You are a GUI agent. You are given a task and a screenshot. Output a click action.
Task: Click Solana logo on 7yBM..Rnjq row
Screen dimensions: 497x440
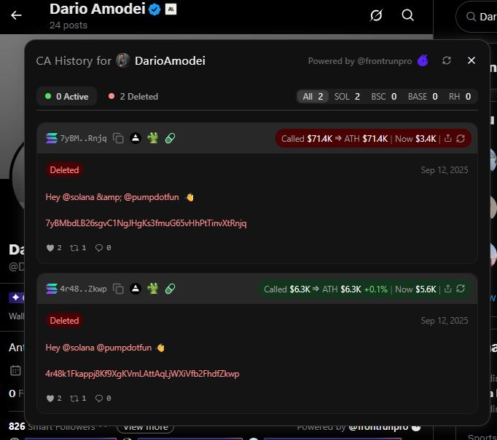pyautogui.click(x=52, y=138)
